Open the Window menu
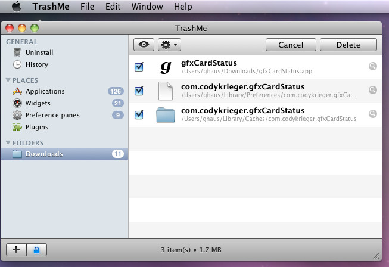Screen dimensions: 389x267 pos(147,7)
